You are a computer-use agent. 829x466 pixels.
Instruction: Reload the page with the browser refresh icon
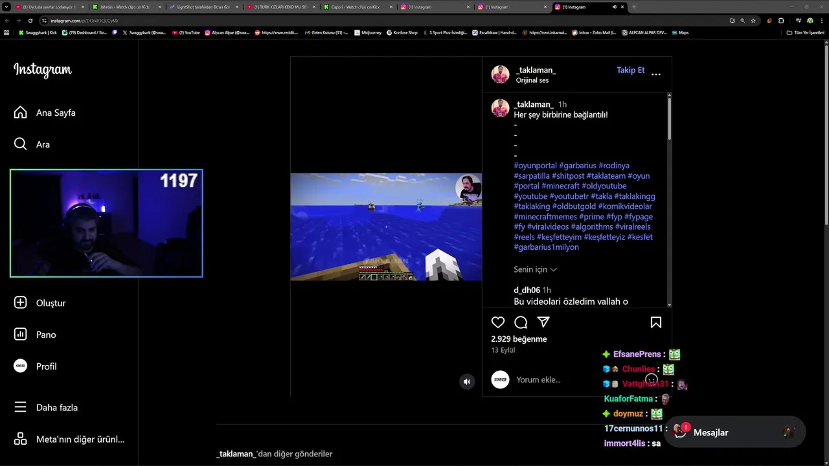[x=30, y=21]
